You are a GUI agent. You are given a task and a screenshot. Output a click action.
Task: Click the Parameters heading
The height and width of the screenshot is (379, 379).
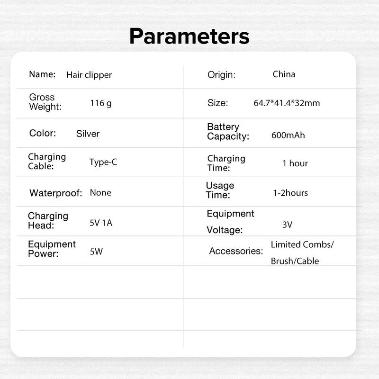pyautogui.click(x=189, y=36)
